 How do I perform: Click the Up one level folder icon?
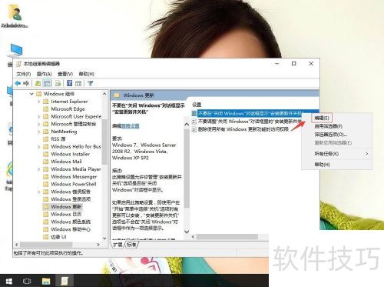(38, 83)
